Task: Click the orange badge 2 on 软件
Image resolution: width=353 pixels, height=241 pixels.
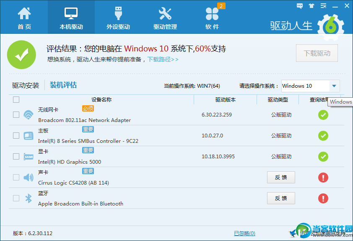Action: [221, 6]
